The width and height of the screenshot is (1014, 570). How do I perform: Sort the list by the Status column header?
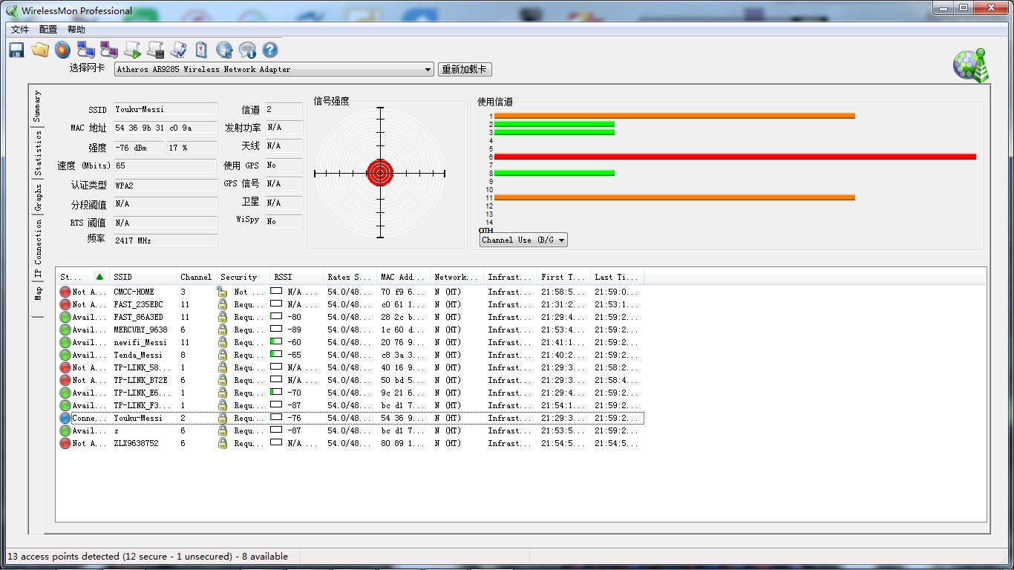click(x=80, y=277)
